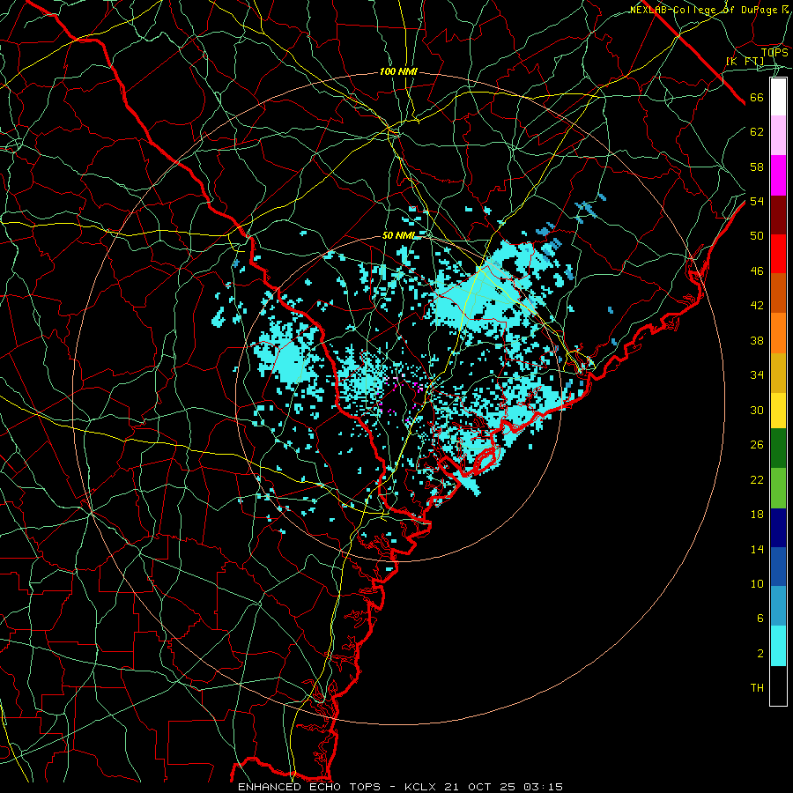Click the legend value '10'
The image size is (793, 793).
point(757,583)
